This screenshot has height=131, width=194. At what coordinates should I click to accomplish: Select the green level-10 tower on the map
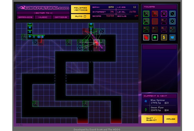click(x=96, y=31)
